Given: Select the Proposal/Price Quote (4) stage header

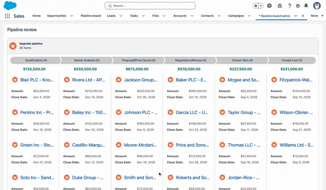Looking at the screenshot, I should (139, 60).
